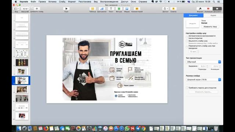Click the Анимация delay field
The image size is (235, 132).
(x=215, y=66)
